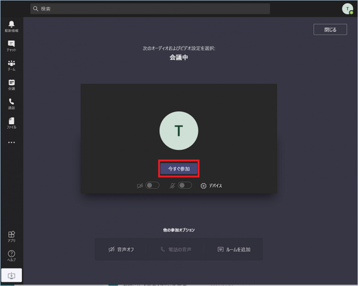The height and width of the screenshot is (286, 358).
Task: Click the download desktop app icon
Action: (x=11, y=276)
